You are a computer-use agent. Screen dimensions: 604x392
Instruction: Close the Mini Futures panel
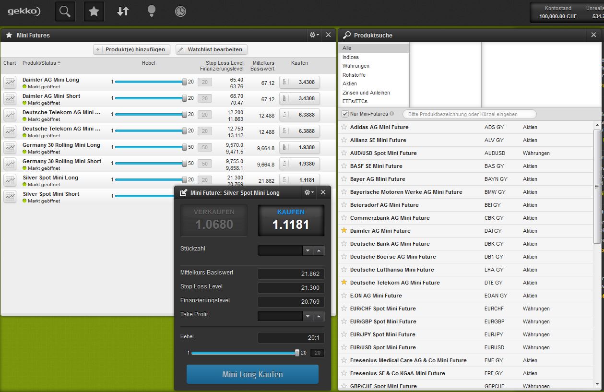(328, 35)
